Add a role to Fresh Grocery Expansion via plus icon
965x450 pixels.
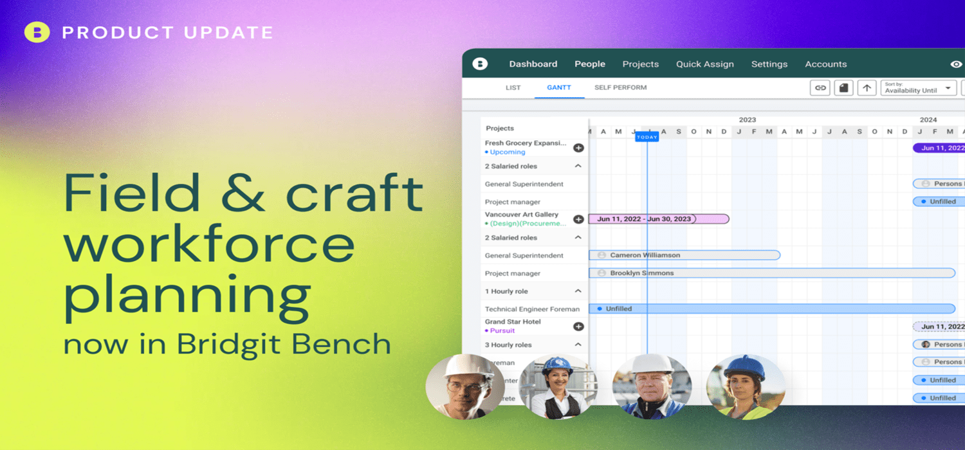[578, 147]
